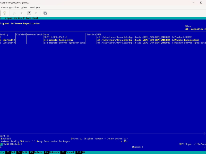
Task: Open the Virtual Machine menu
Action: [10, 7]
